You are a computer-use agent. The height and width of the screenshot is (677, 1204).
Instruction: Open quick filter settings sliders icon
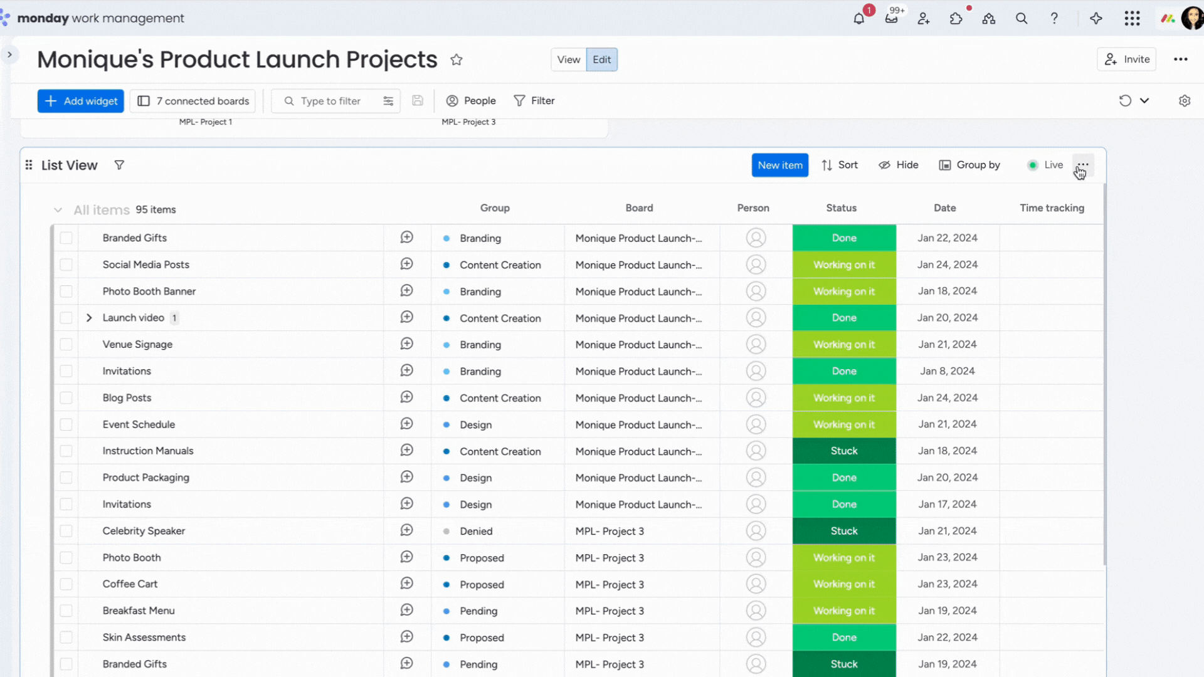pyautogui.click(x=388, y=101)
